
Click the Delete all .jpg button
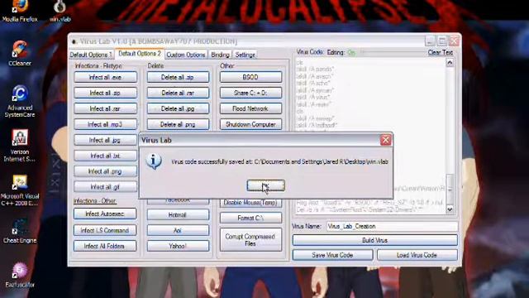pos(178,108)
